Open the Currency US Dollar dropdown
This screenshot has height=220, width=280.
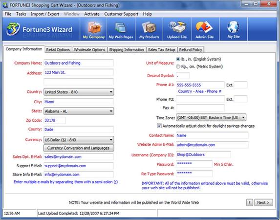click(x=79, y=140)
